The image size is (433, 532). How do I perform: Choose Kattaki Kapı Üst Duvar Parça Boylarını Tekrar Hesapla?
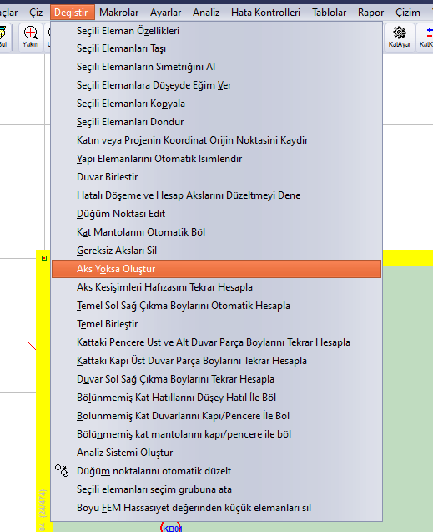(217, 361)
